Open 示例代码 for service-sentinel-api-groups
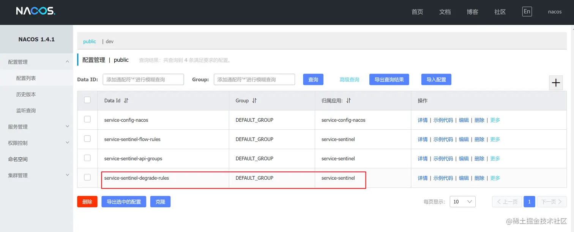 tap(443, 159)
